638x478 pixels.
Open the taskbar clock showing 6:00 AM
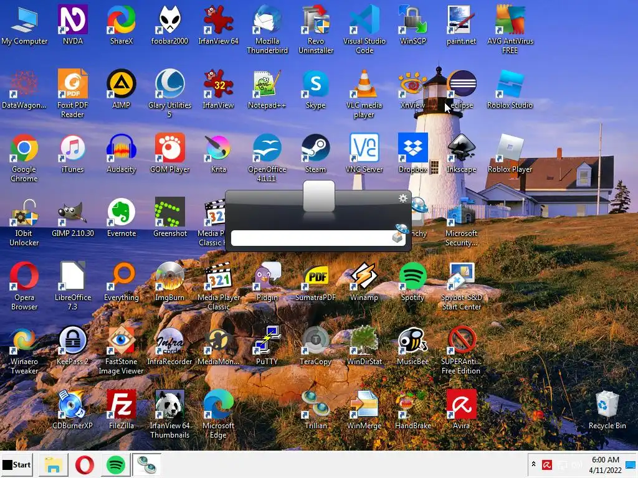tap(605, 464)
